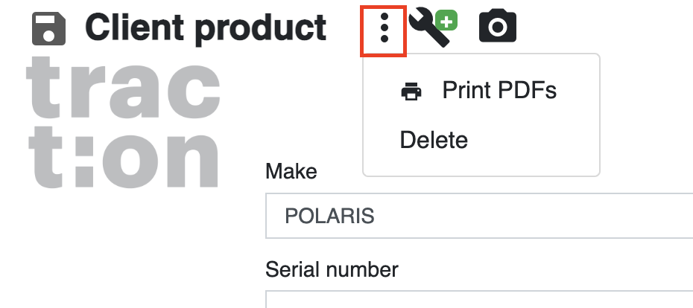
Task: Click the traction logo
Action: click(123, 121)
